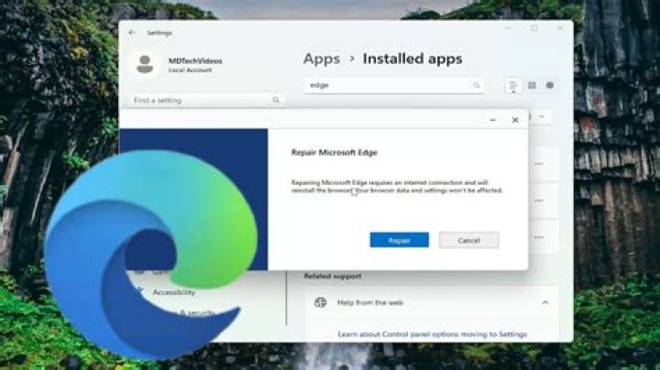Screen dimensions: 660x370
Task: Open the MDTechVideos Local Account entry
Action: point(195,65)
